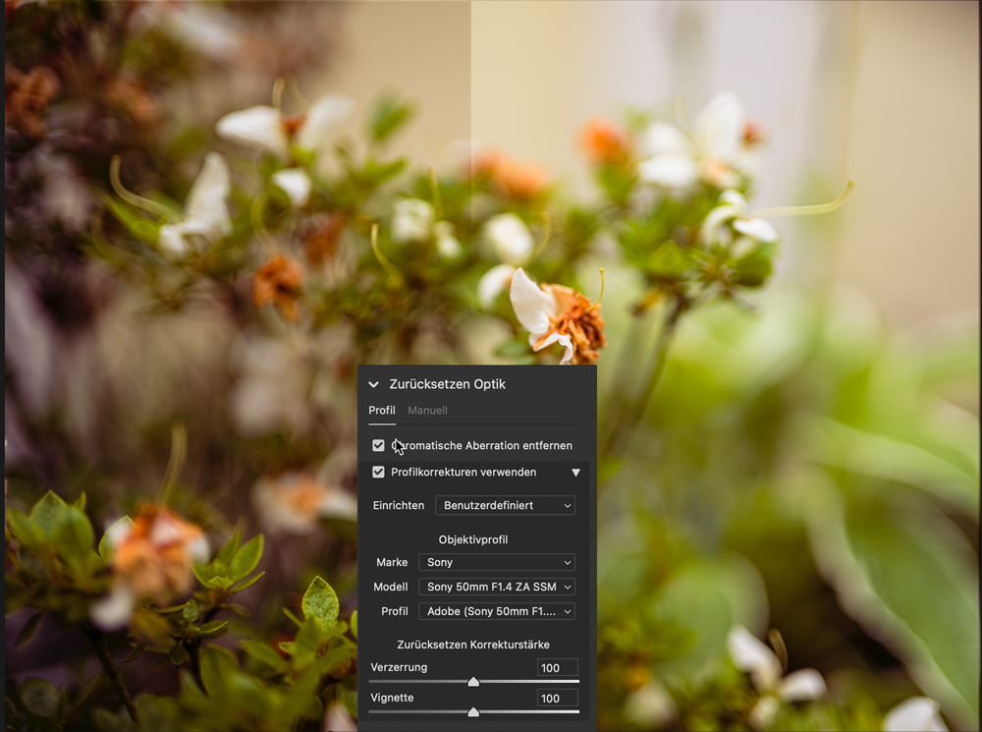This screenshot has width=982, height=732.
Task: Click the Verzerrung slider handle
Action: 473,681
